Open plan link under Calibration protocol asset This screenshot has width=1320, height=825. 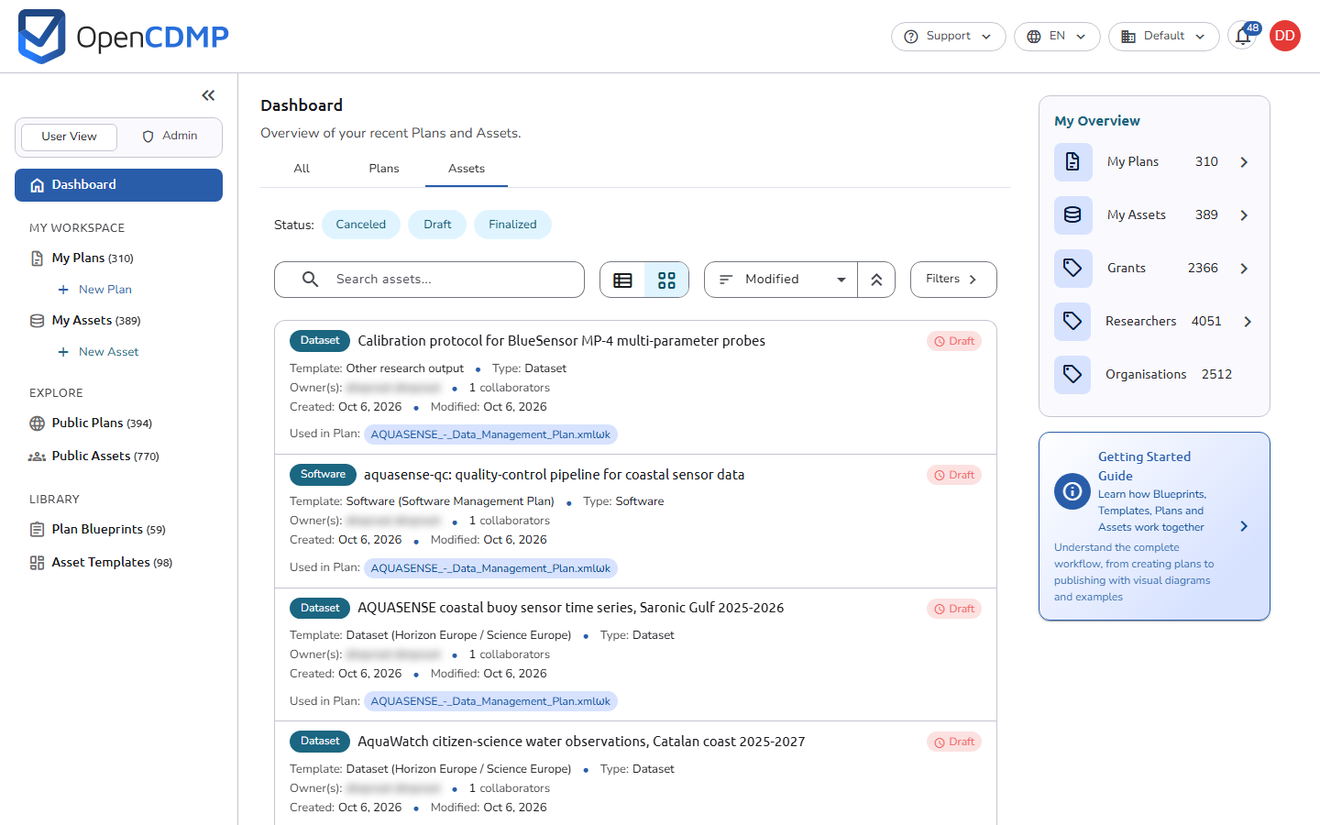click(490, 434)
